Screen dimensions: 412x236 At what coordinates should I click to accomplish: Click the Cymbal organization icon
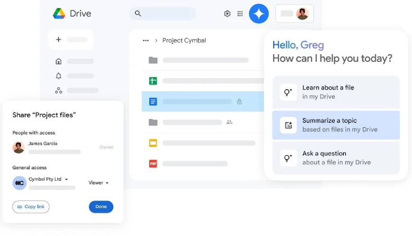(19, 183)
